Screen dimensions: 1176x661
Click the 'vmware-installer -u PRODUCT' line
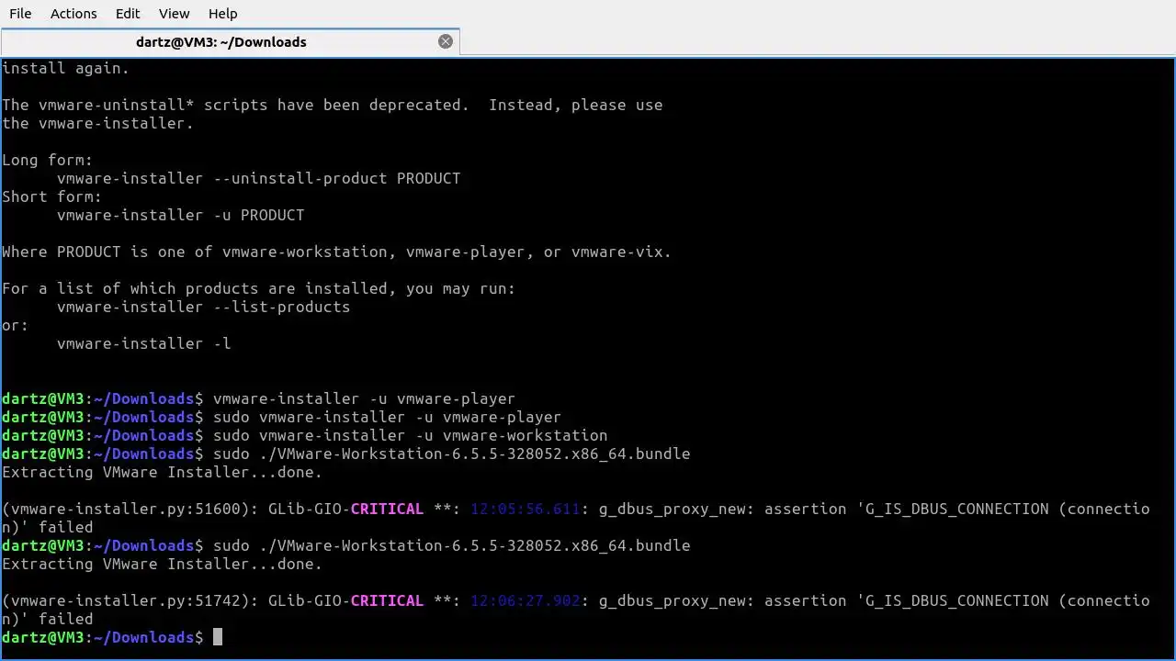(x=180, y=215)
